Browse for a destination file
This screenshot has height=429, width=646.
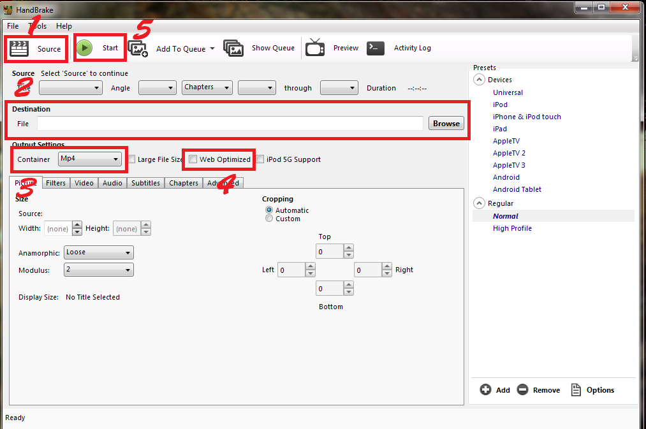pos(446,123)
